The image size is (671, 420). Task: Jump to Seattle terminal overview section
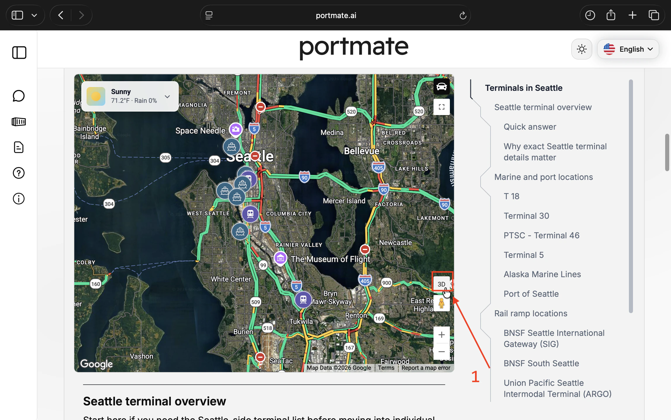(x=543, y=107)
